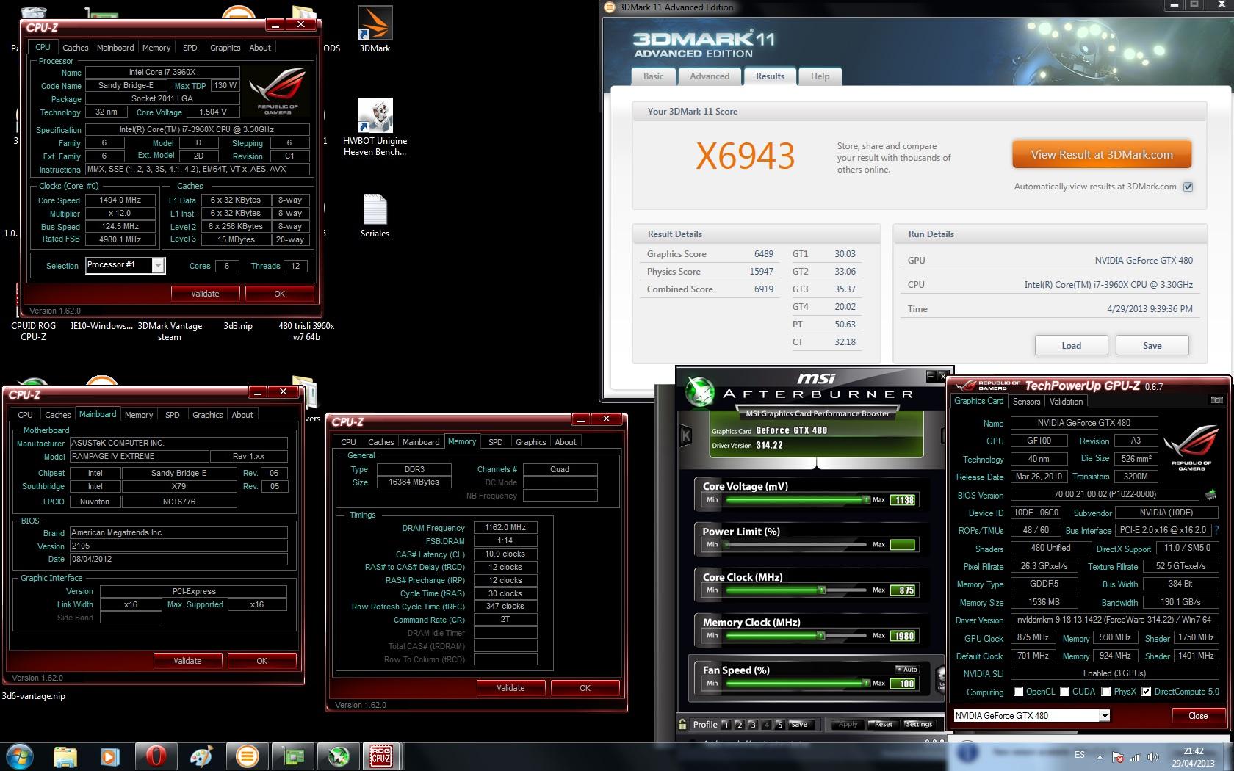Click GPU-Z BIOS save chip icon
Screen dimensions: 1234x771
pyautogui.click(x=1210, y=494)
